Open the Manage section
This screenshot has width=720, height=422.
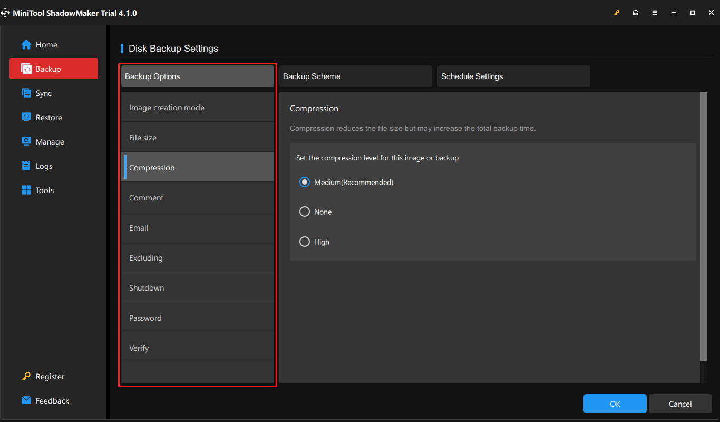coord(47,141)
